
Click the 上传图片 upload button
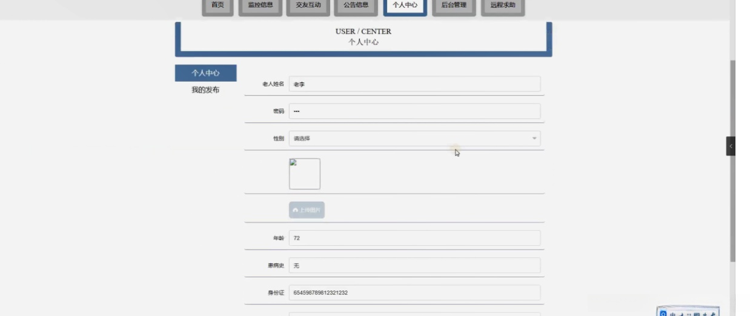point(307,210)
